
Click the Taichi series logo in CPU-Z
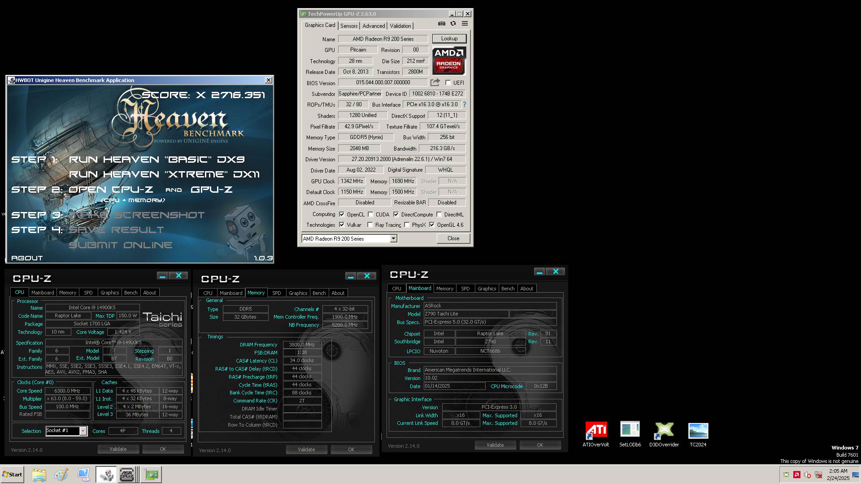pyautogui.click(x=162, y=320)
